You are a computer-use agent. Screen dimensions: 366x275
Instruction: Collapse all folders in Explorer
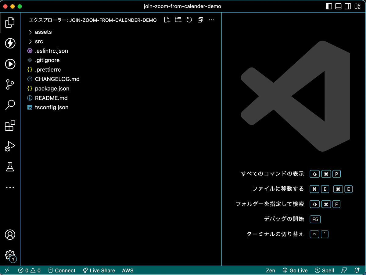pos(200,20)
